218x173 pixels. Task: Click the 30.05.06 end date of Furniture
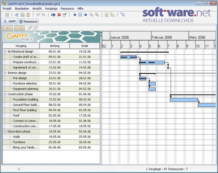coord(85,142)
